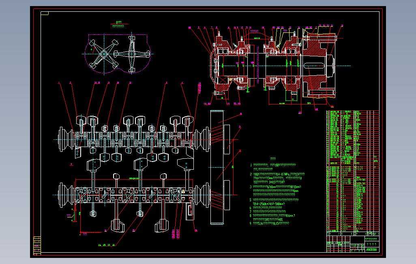The width and height of the screenshot is (416, 264).
Task: Click the drawing number cell in the title block
Action: 372,249
